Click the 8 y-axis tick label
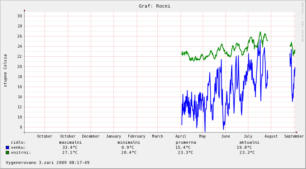 [x=21, y=127]
